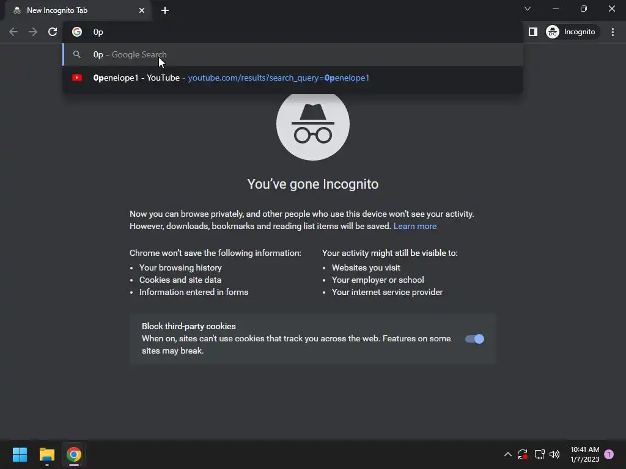Click the sync tray icon with red dot

[x=522, y=454]
